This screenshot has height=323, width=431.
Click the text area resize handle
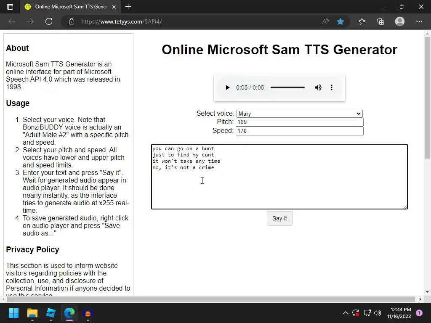click(x=405, y=207)
